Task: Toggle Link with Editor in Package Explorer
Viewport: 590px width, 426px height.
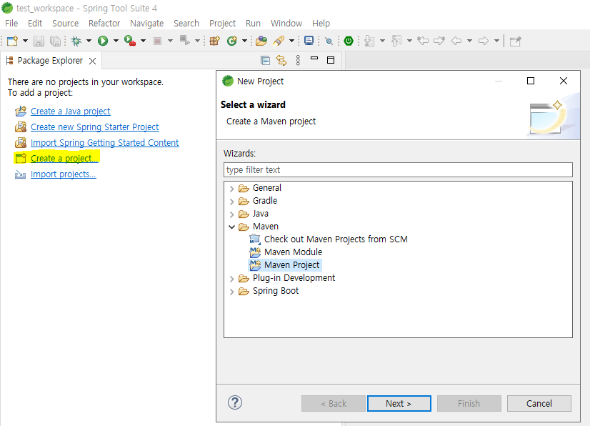Action: point(281,60)
